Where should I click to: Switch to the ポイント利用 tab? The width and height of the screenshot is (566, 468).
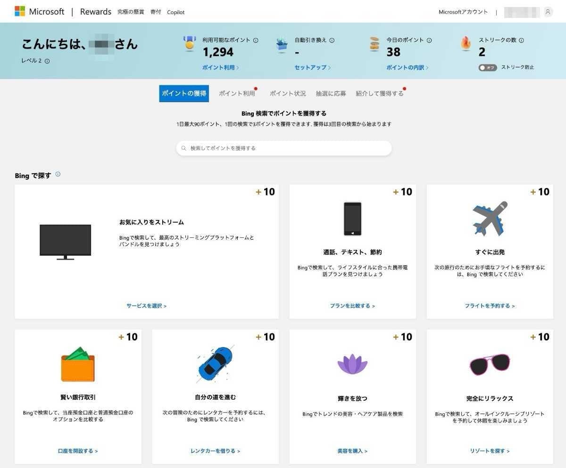point(237,93)
